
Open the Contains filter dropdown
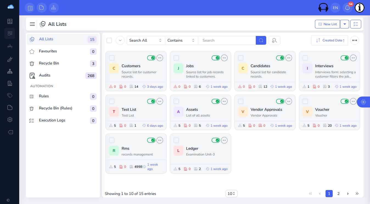[x=181, y=40]
